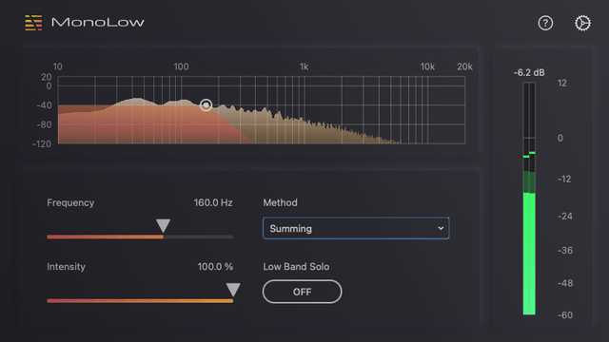Click the Low Band Solo label
This screenshot has height=342, width=609.
[x=296, y=267]
